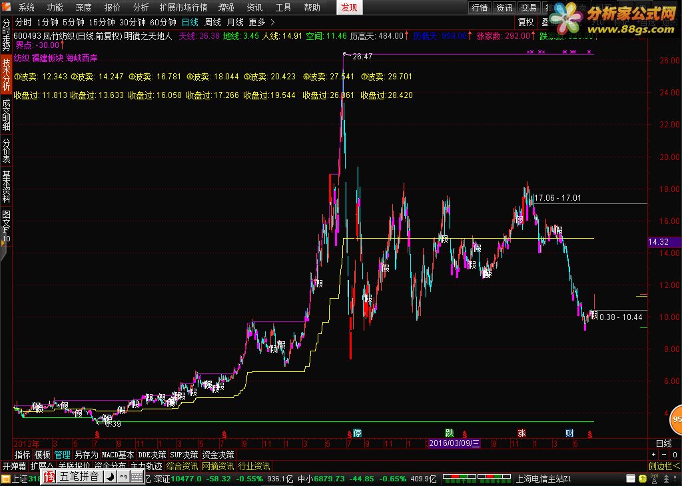
Task: Select the highlighted 发现 tab
Action: [349, 7]
